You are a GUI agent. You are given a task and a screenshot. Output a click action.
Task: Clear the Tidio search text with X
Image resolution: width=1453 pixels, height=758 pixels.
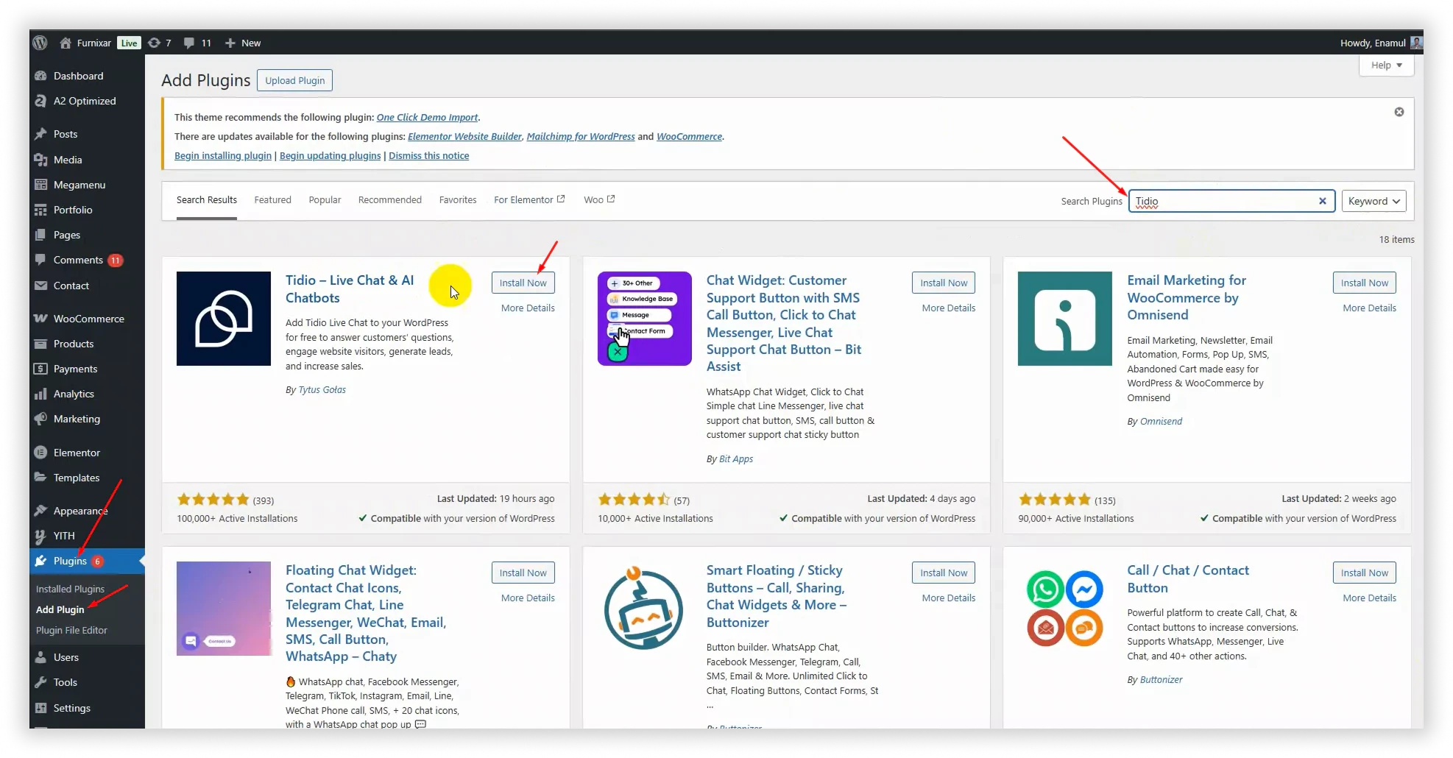coord(1323,201)
